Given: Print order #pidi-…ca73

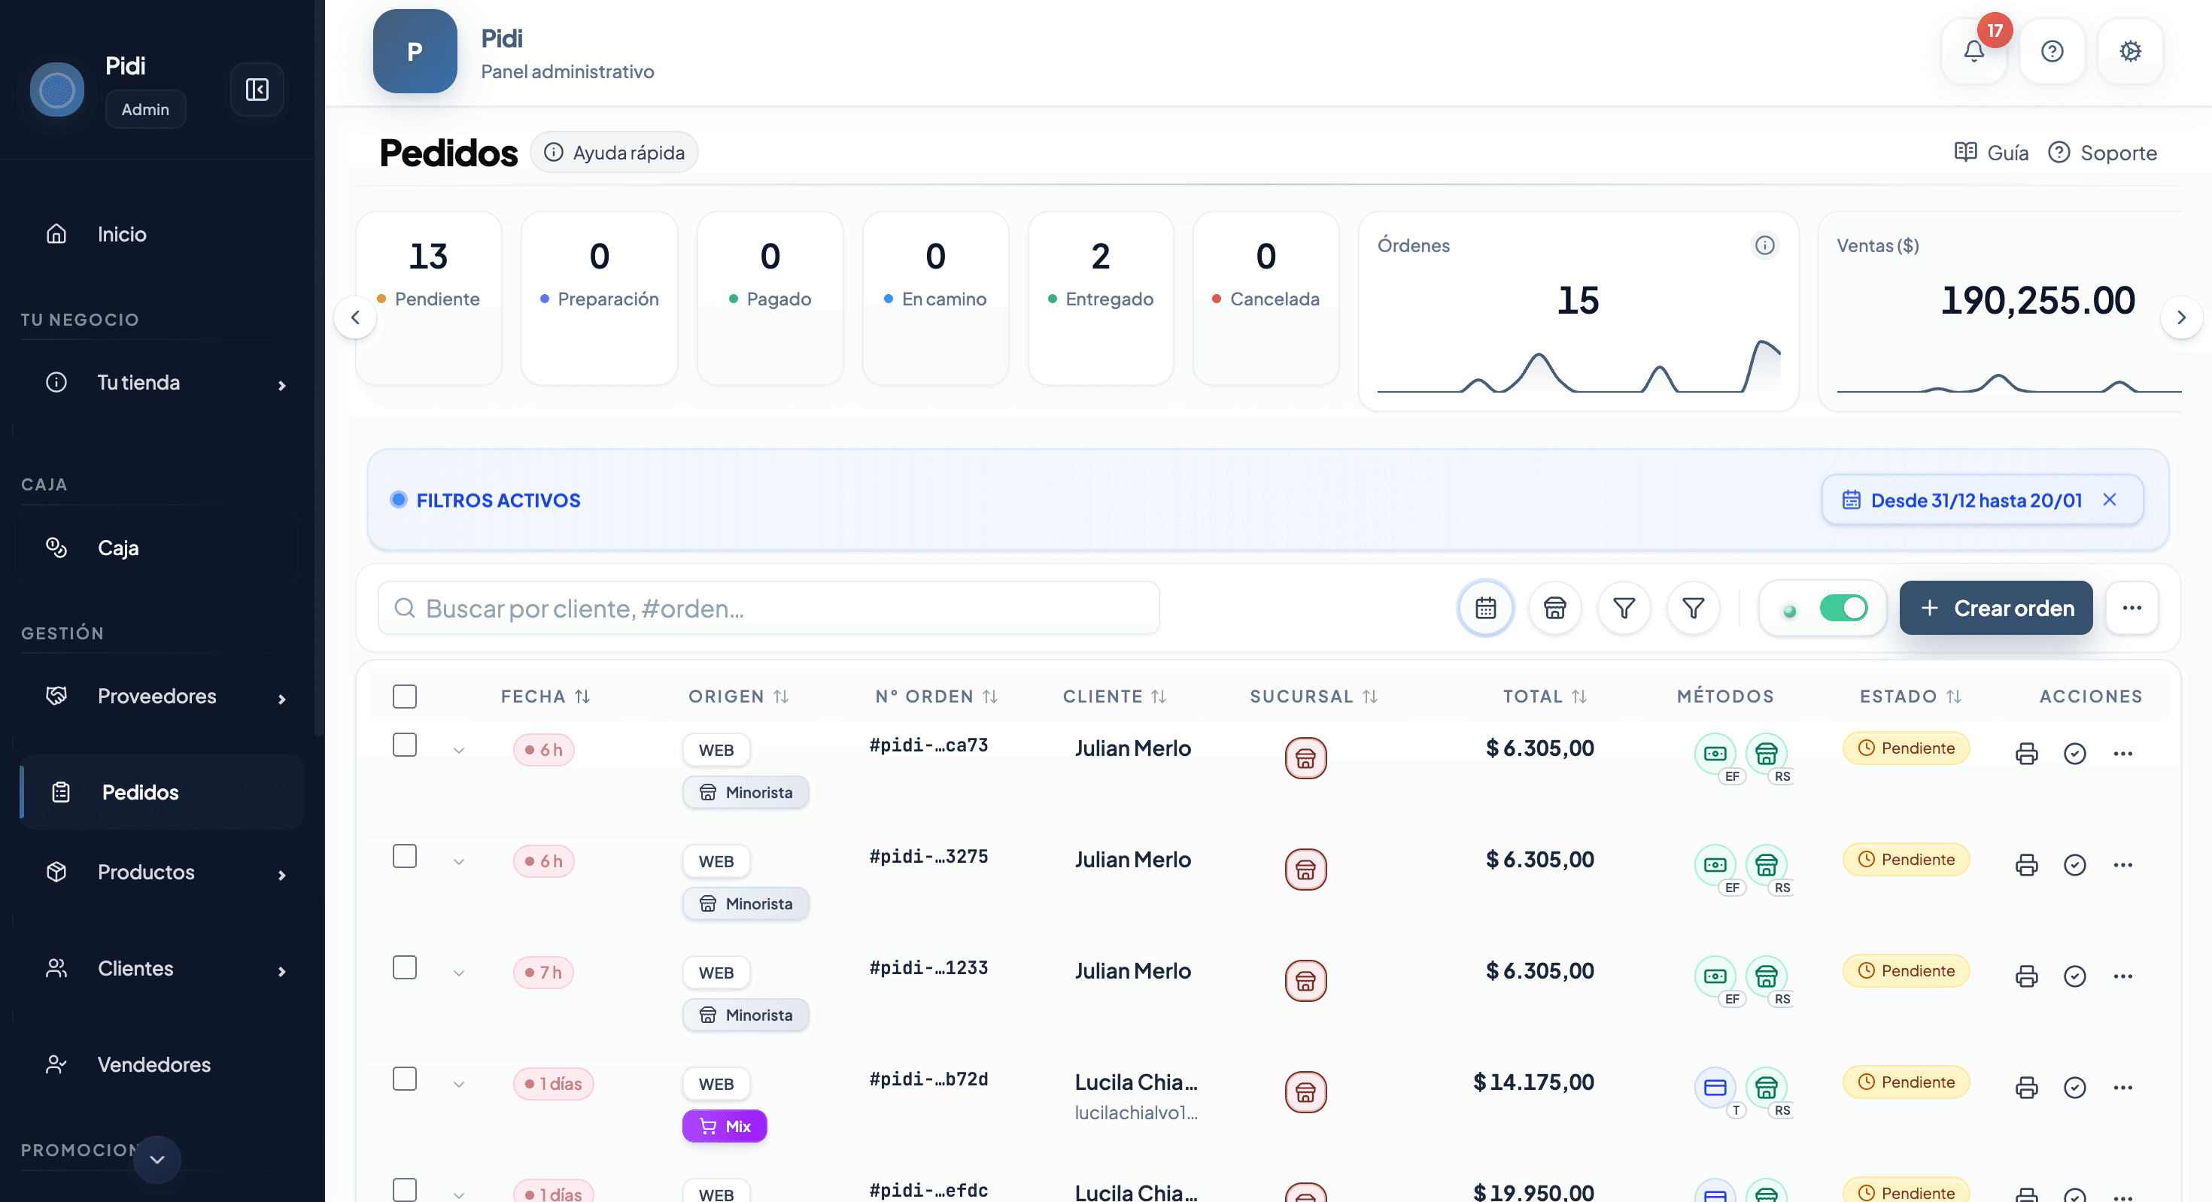Looking at the screenshot, I should tap(2026, 753).
